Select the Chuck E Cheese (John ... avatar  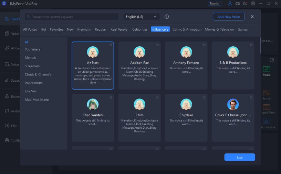click(233, 104)
